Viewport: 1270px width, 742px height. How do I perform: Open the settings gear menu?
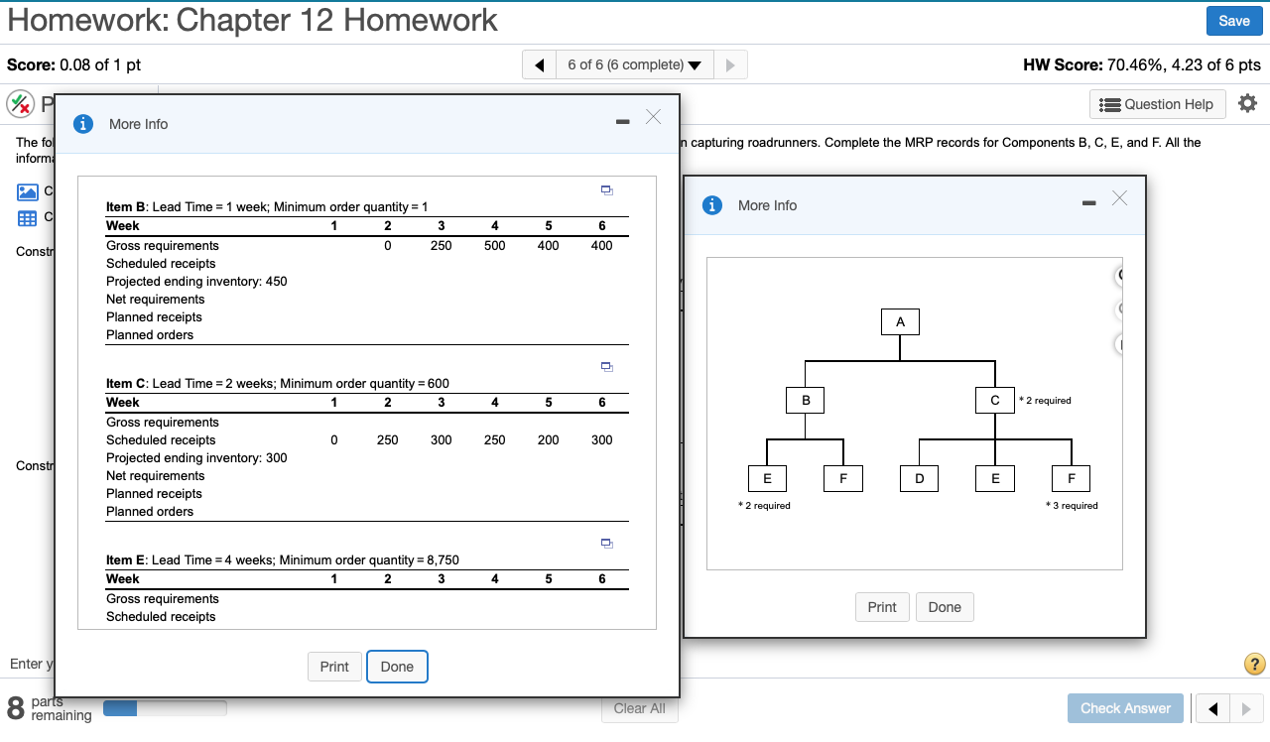pyautogui.click(x=1247, y=102)
